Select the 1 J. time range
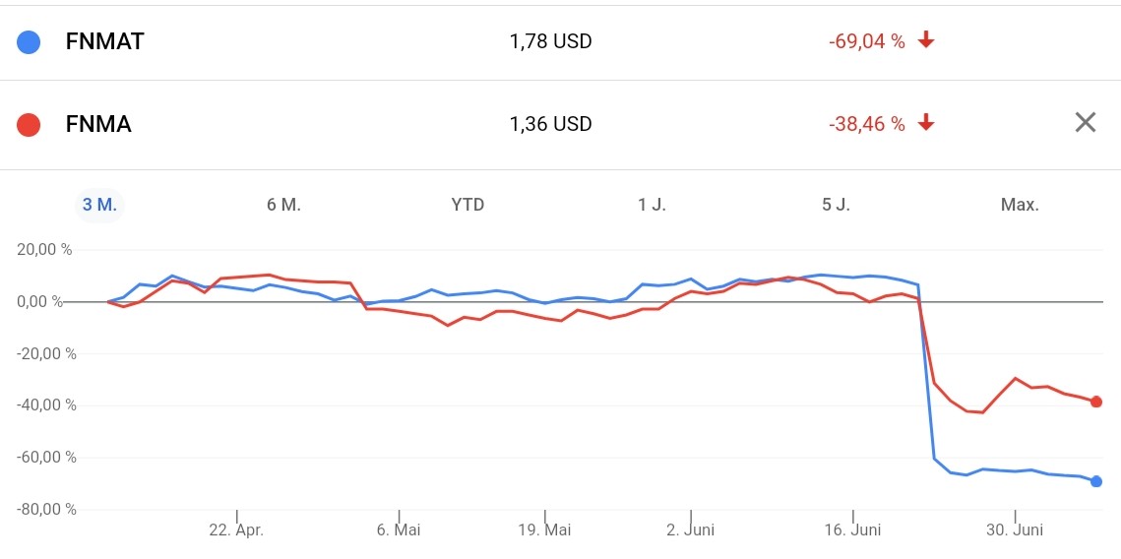This screenshot has width=1121, height=559. click(x=652, y=205)
